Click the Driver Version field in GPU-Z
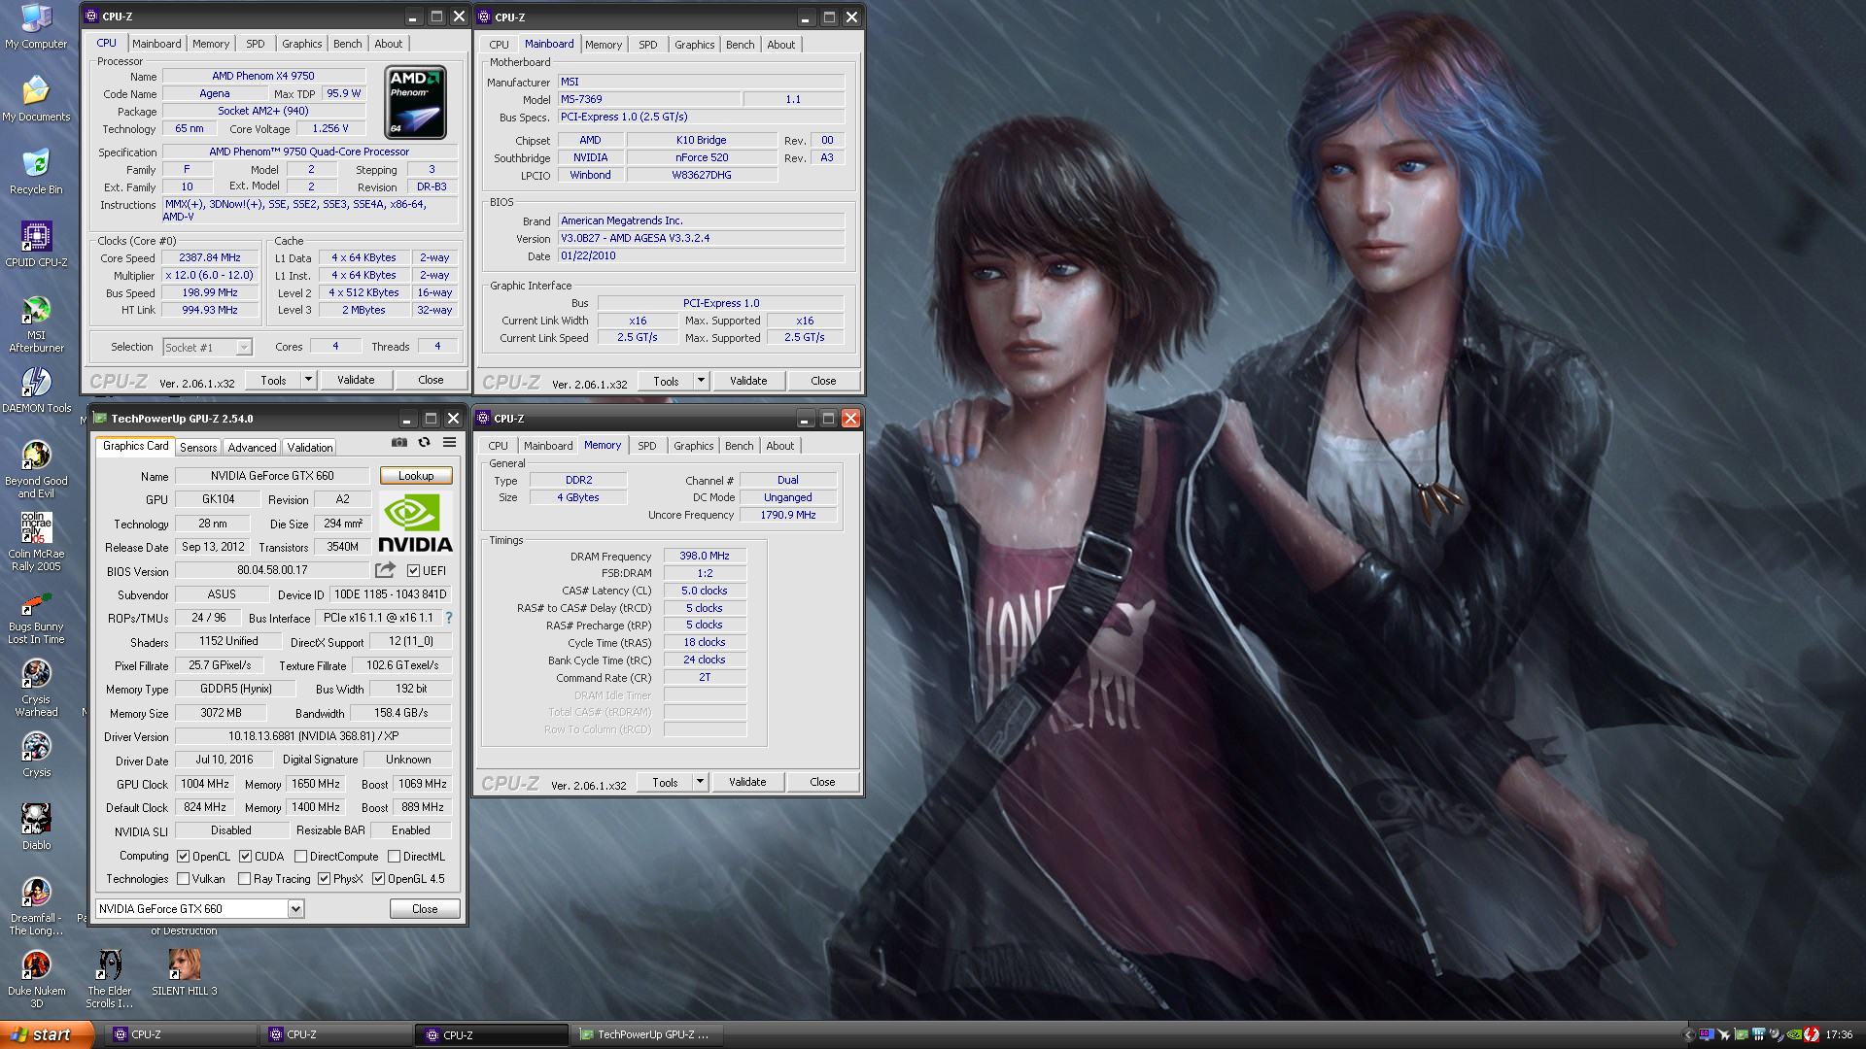Screen dimensions: 1866x1049 (313, 736)
